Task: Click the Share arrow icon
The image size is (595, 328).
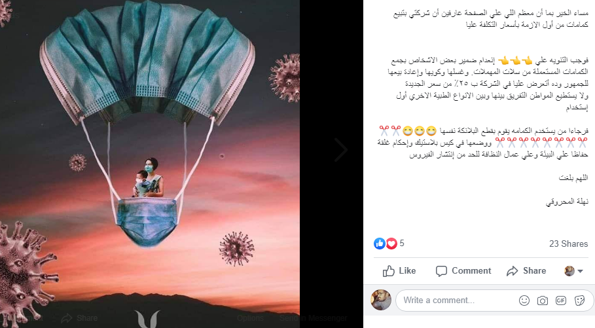Action: (513, 271)
